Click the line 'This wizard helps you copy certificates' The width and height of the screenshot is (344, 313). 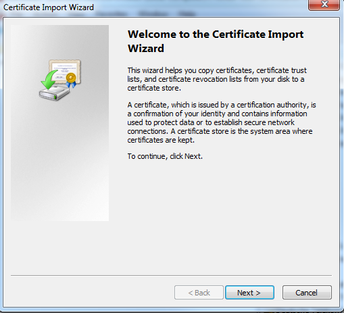pyautogui.click(x=217, y=70)
